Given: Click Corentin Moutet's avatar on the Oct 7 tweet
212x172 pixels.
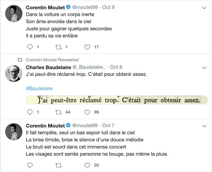Looking at the screenshot, I should (x=14, y=132).
